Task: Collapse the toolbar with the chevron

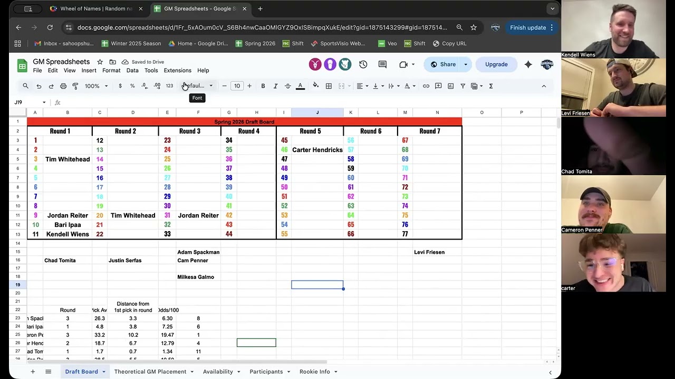Action: [544, 86]
